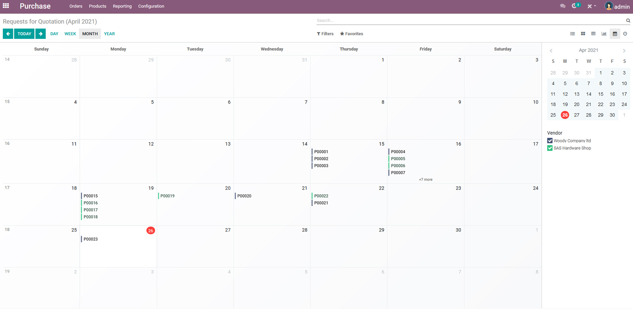
Task: Open the conversations chat icon
Action: point(562,6)
